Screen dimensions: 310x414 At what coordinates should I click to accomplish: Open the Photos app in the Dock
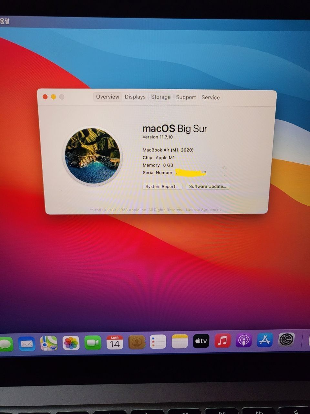point(71,343)
